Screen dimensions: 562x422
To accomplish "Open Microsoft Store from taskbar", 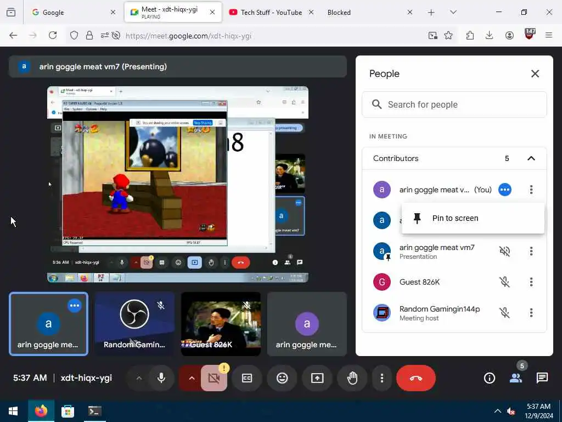I will point(68,411).
